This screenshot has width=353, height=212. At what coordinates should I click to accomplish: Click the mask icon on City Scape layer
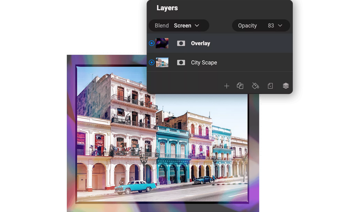point(181,62)
